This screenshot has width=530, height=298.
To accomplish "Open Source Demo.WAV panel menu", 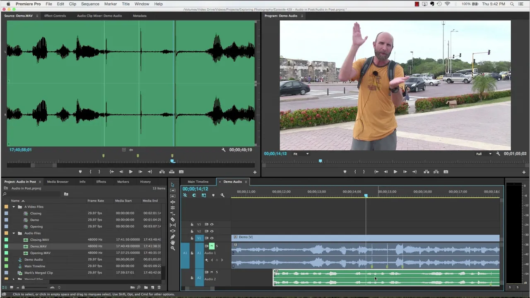I will 37,16.
